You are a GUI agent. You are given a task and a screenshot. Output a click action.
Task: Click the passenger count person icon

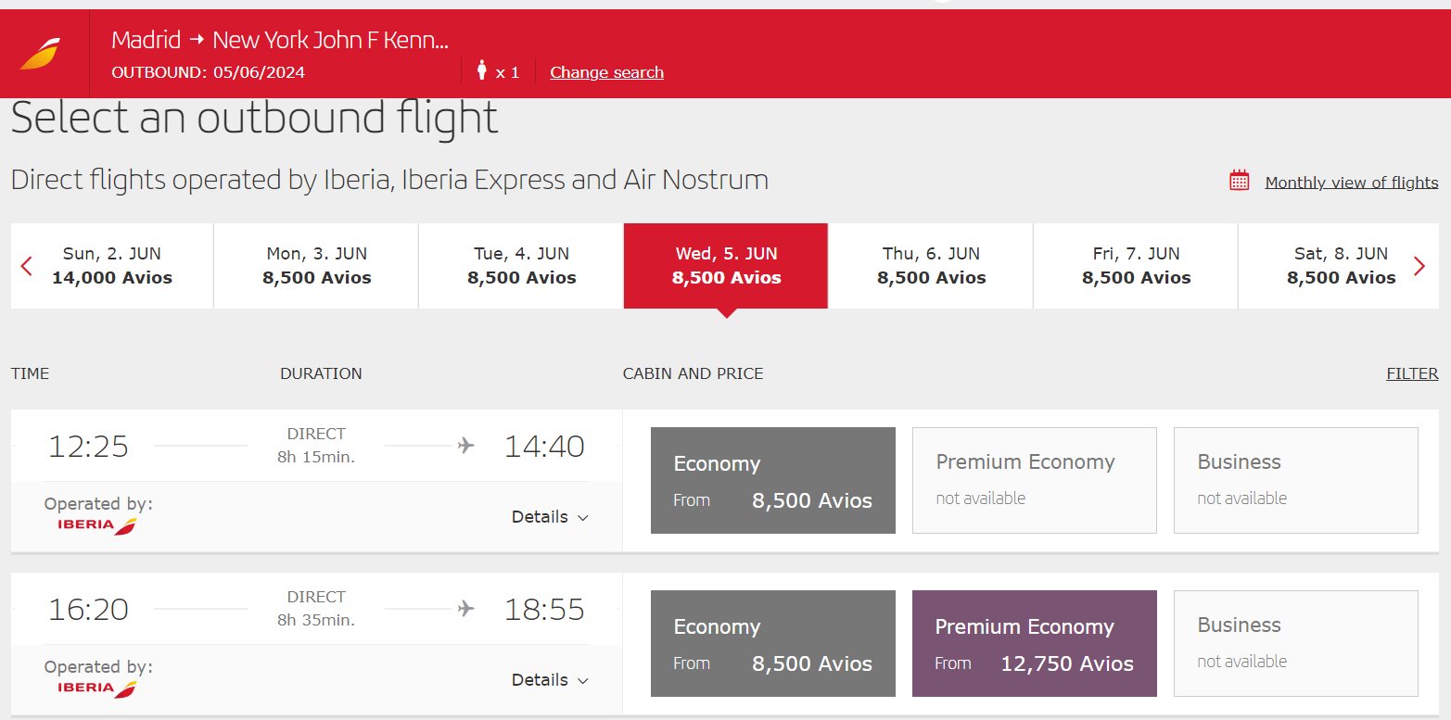(481, 70)
